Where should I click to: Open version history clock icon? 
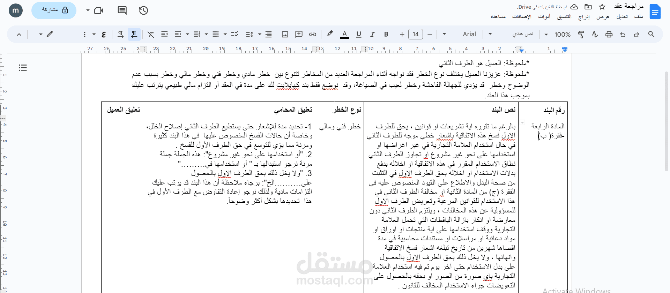tap(143, 10)
